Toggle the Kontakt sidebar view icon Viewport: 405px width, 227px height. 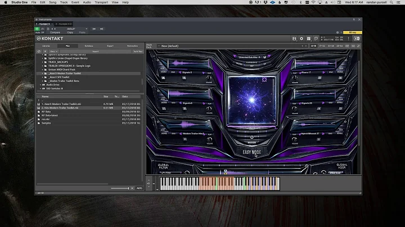pos(357,39)
